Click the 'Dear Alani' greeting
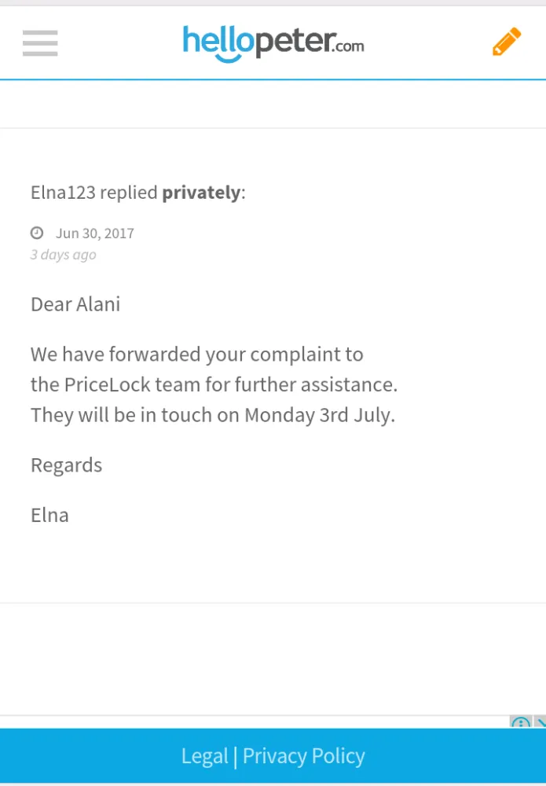This screenshot has height=786, width=546. tap(75, 304)
